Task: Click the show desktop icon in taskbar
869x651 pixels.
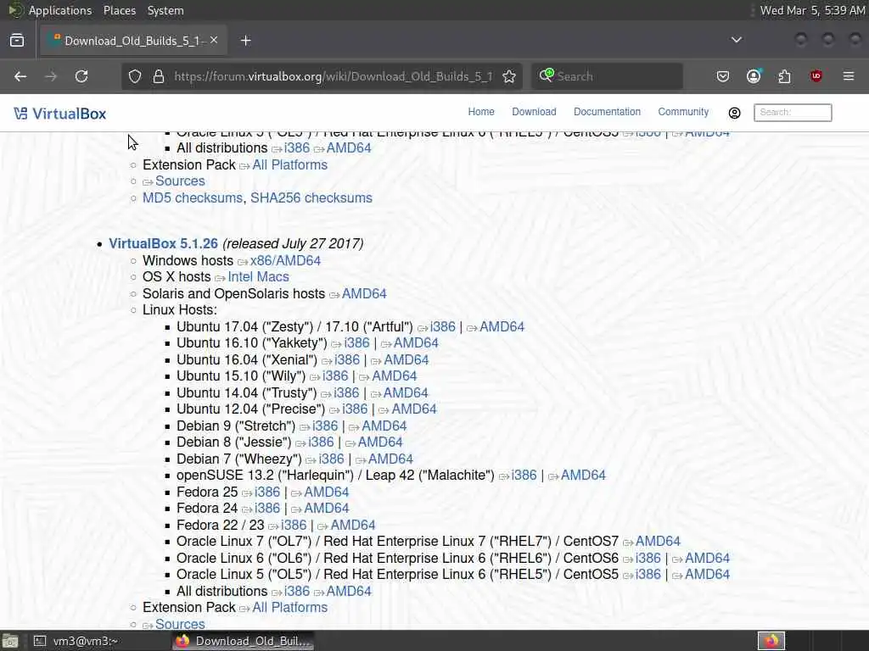Action: pyautogui.click(x=10, y=641)
